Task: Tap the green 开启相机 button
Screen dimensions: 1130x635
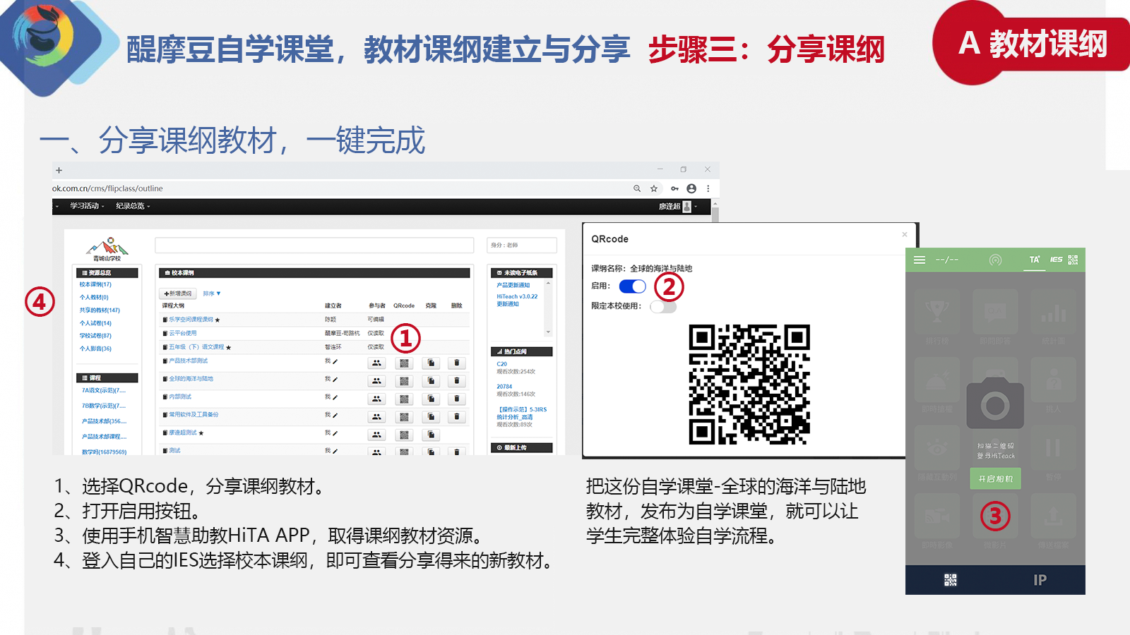Action: click(995, 479)
